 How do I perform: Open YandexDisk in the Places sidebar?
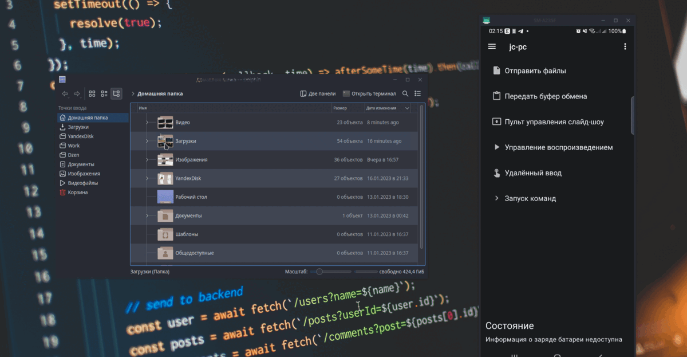(92, 136)
